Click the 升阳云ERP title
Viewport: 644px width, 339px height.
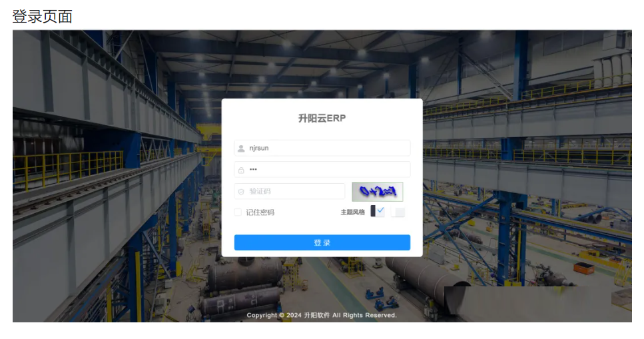[x=322, y=119]
